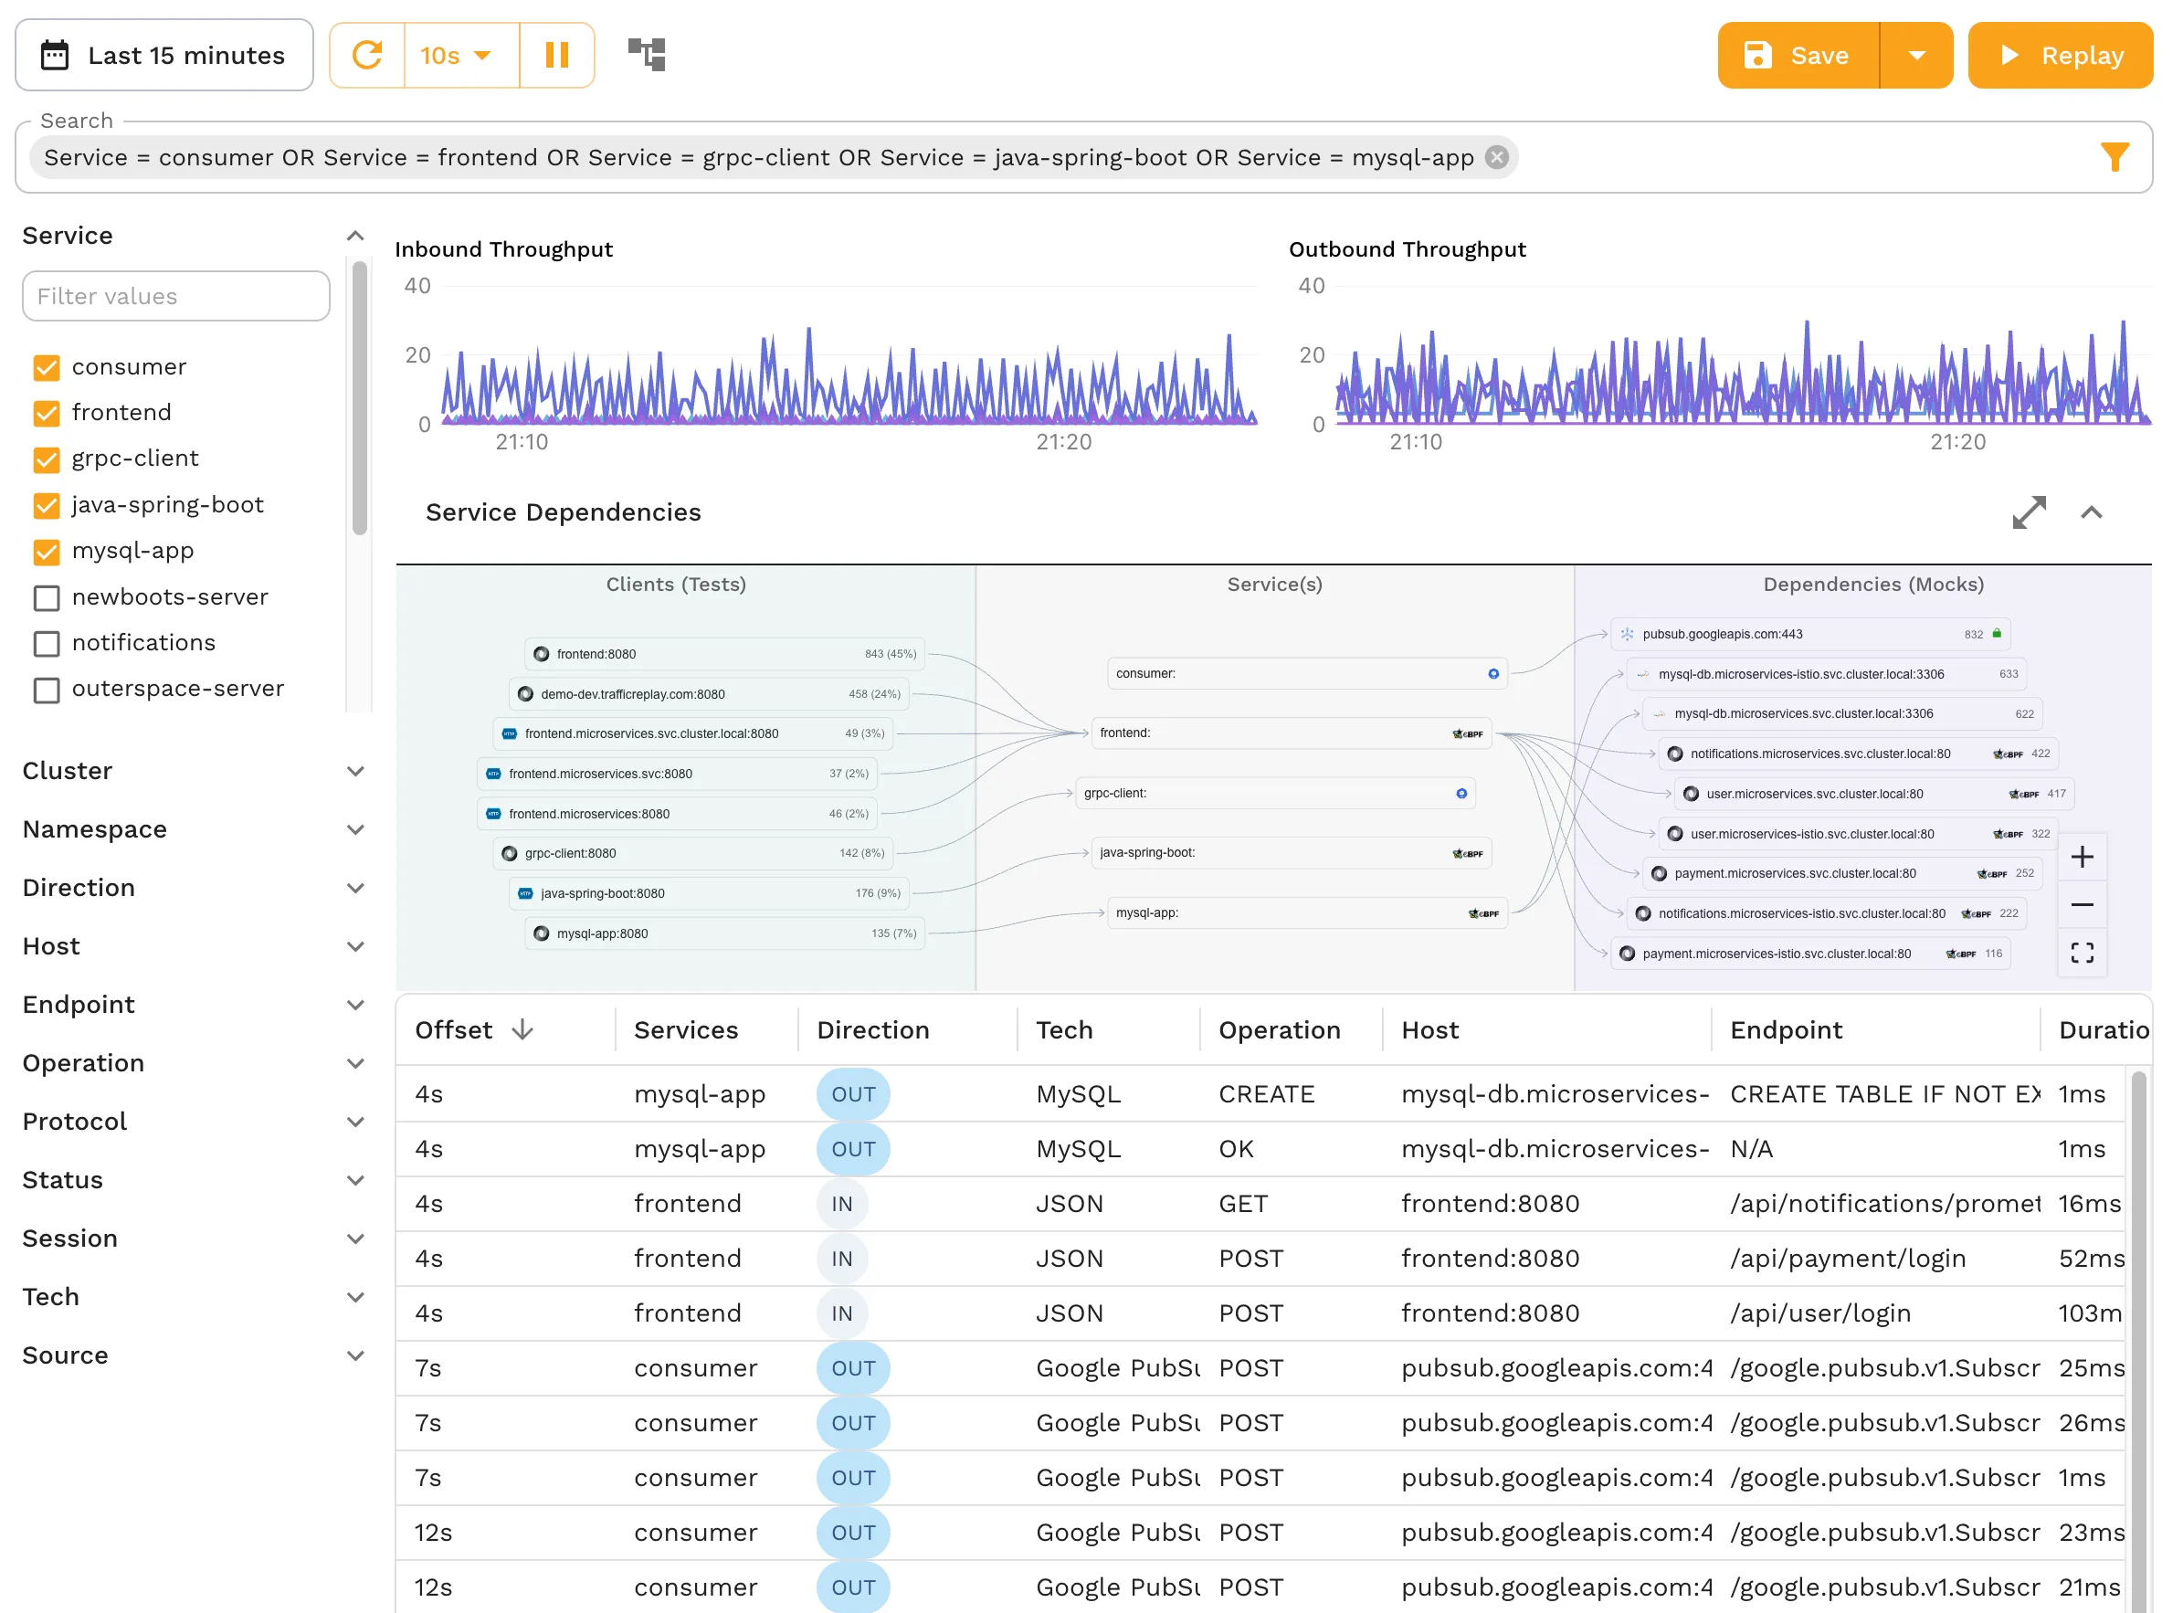This screenshot has height=1613, width=2183.
Task: Zoom out on the dependency map
Action: point(2083,904)
